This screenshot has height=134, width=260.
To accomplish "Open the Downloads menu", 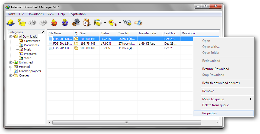I will pos(36,14).
